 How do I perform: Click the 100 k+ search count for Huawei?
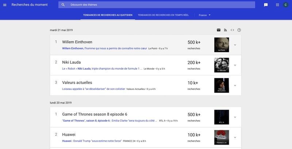(194, 135)
